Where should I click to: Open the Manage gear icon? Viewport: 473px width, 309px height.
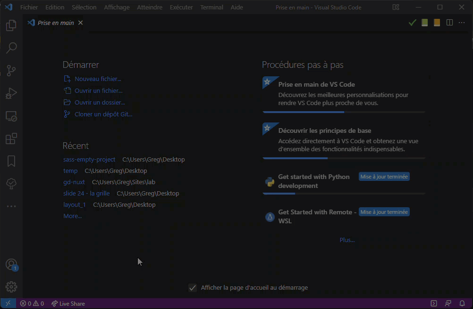[11, 287]
